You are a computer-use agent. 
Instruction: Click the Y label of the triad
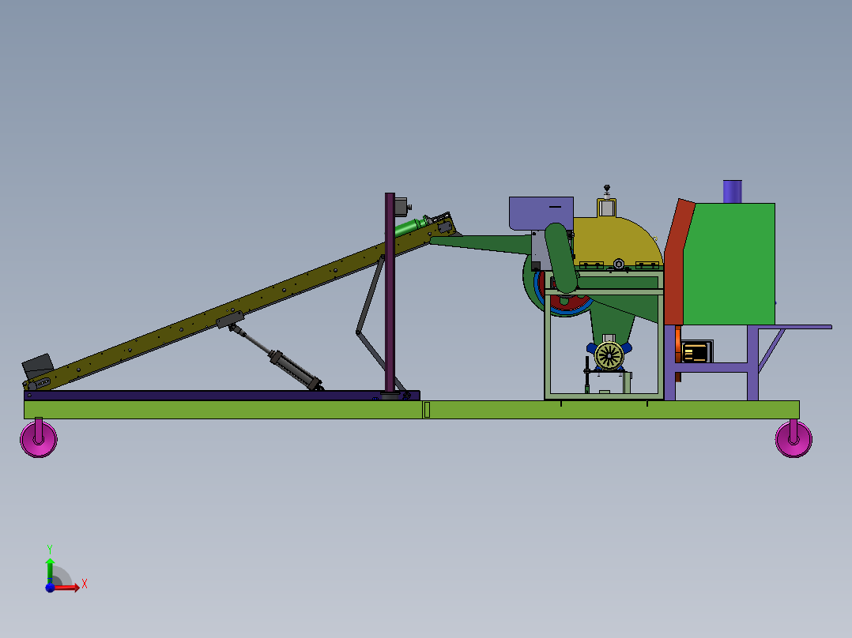[50, 550]
